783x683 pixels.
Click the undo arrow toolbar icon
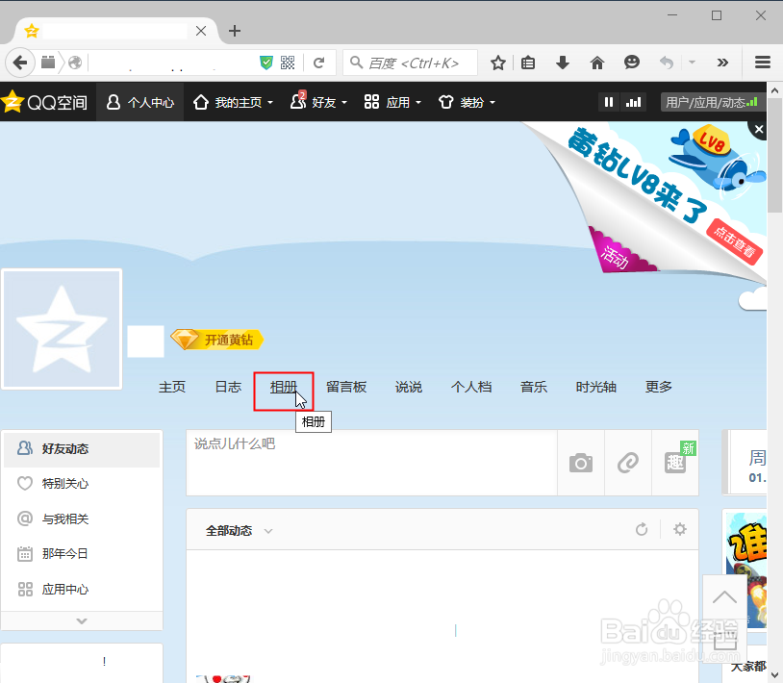[667, 63]
